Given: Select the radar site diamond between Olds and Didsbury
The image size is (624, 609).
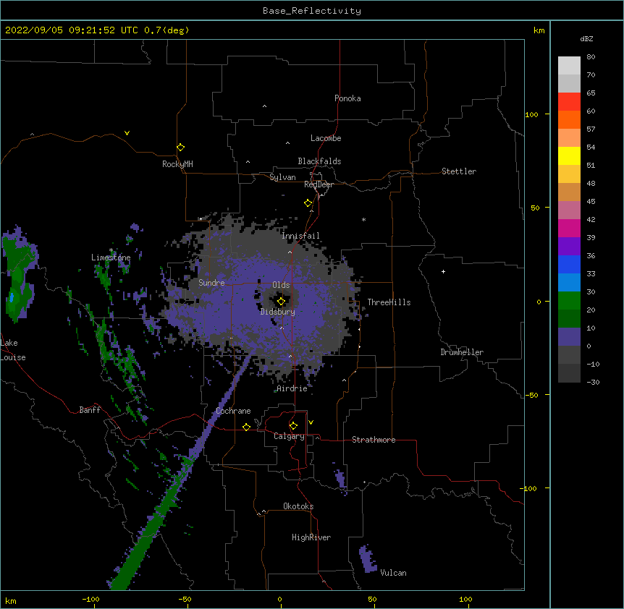Looking at the screenshot, I should coord(281,302).
